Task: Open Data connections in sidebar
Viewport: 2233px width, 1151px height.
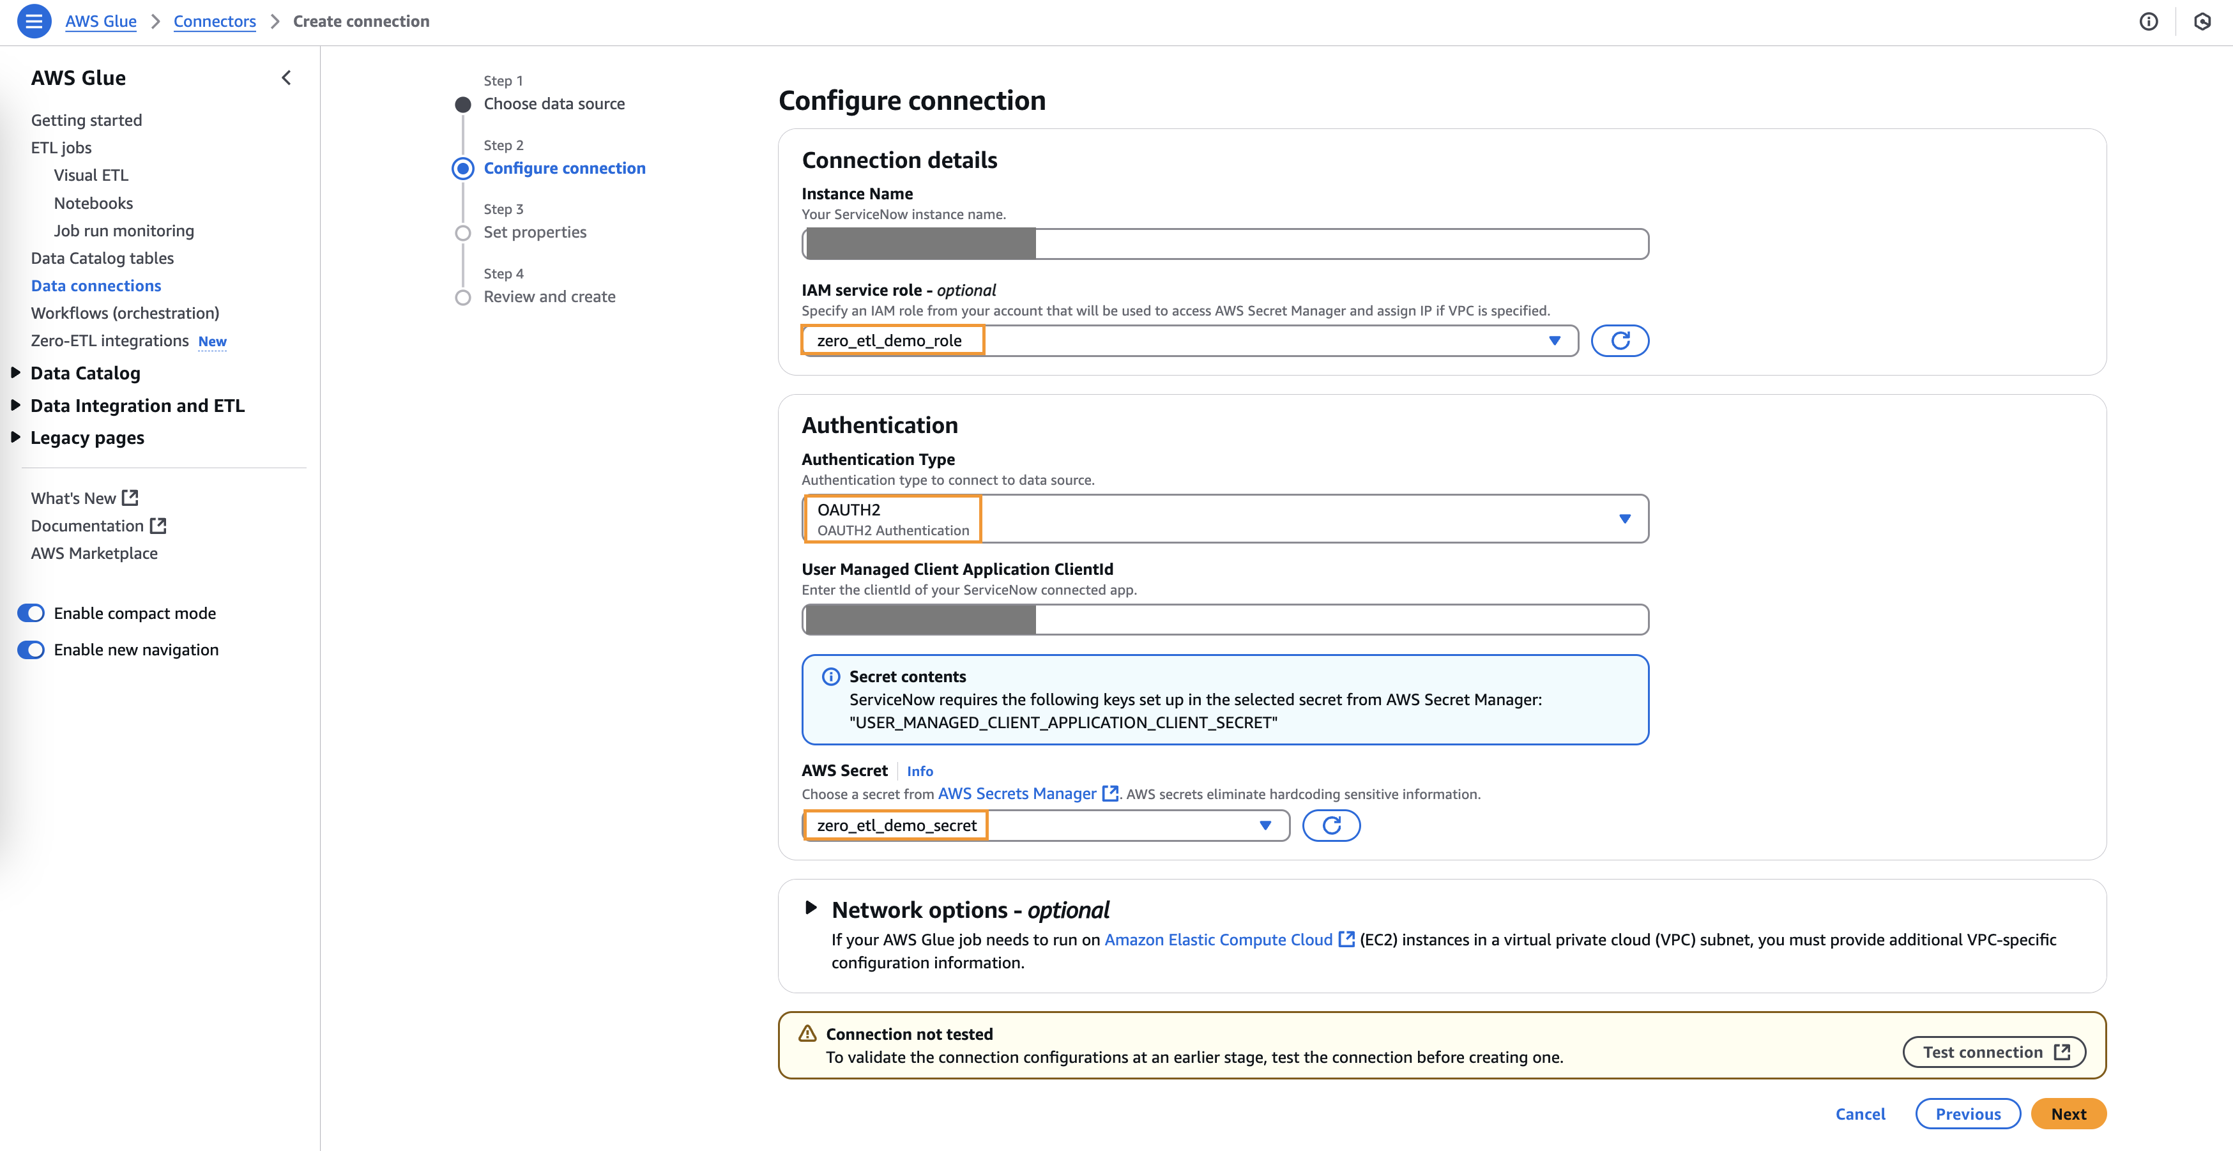Action: pos(96,285)
